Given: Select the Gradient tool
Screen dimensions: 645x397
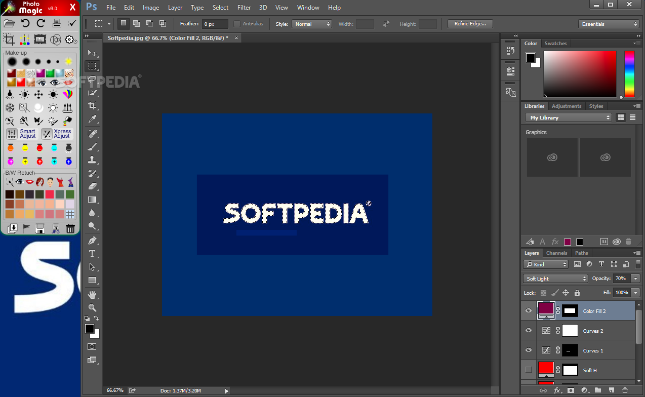Looking at the screenshot, I should pyautogui.click(x=92, y=200).
